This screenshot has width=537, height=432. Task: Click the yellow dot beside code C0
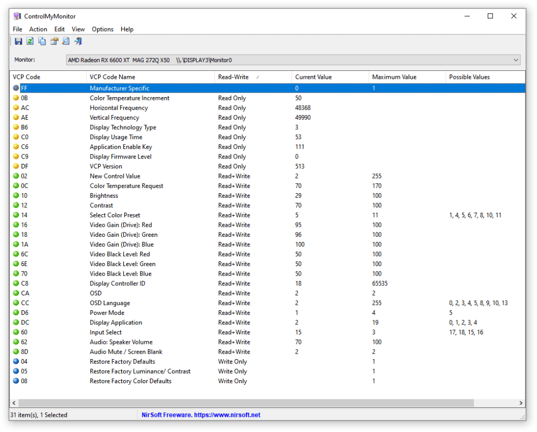(16, 137)
